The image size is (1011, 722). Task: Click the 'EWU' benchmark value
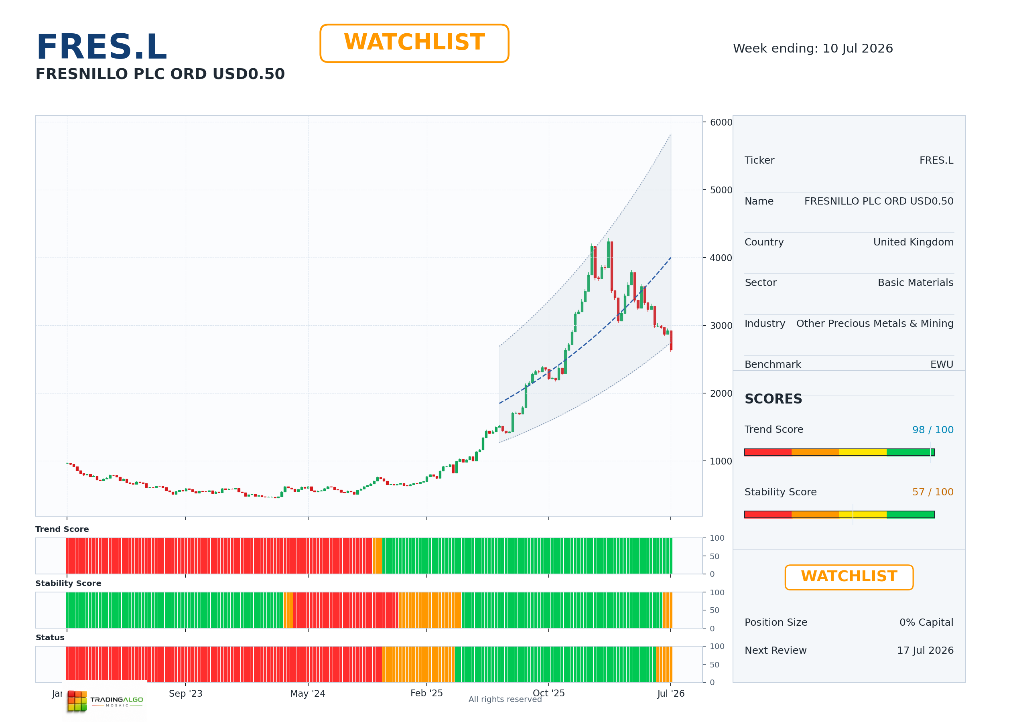click(942, 365)
